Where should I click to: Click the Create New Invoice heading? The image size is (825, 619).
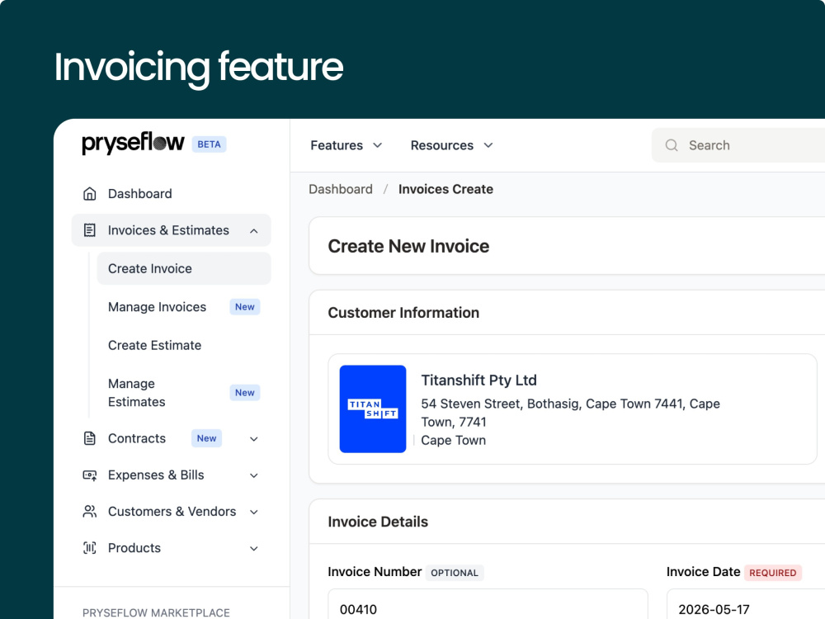click(x=409, y=246)
